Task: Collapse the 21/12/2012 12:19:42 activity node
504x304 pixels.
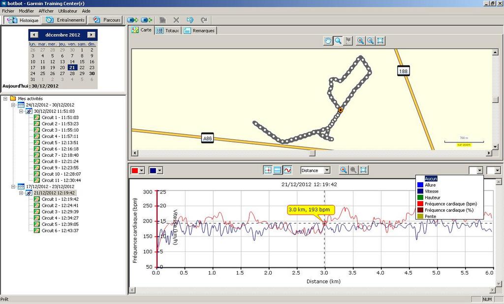Action: tap(22, 193)
